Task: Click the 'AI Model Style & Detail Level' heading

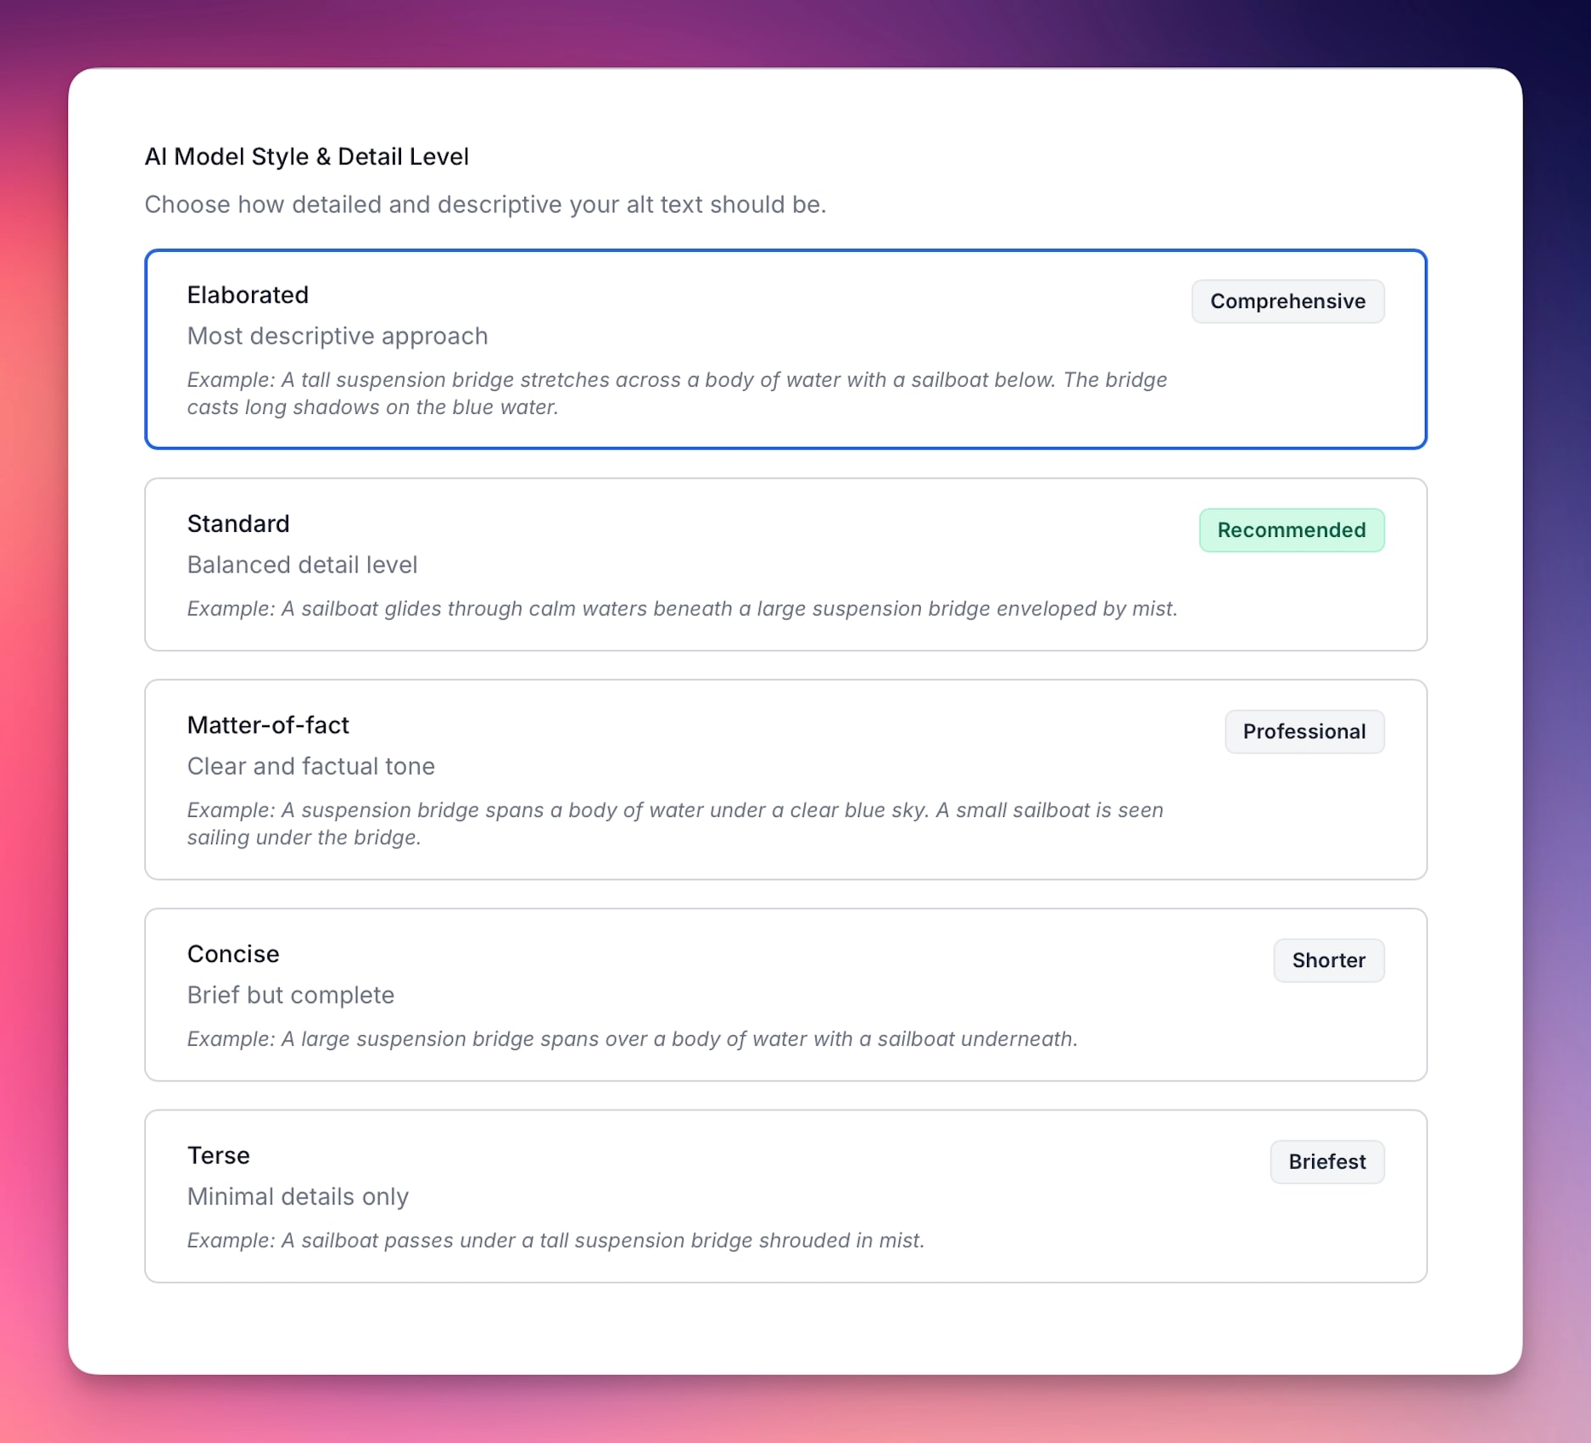Action: tap(307, 157)
